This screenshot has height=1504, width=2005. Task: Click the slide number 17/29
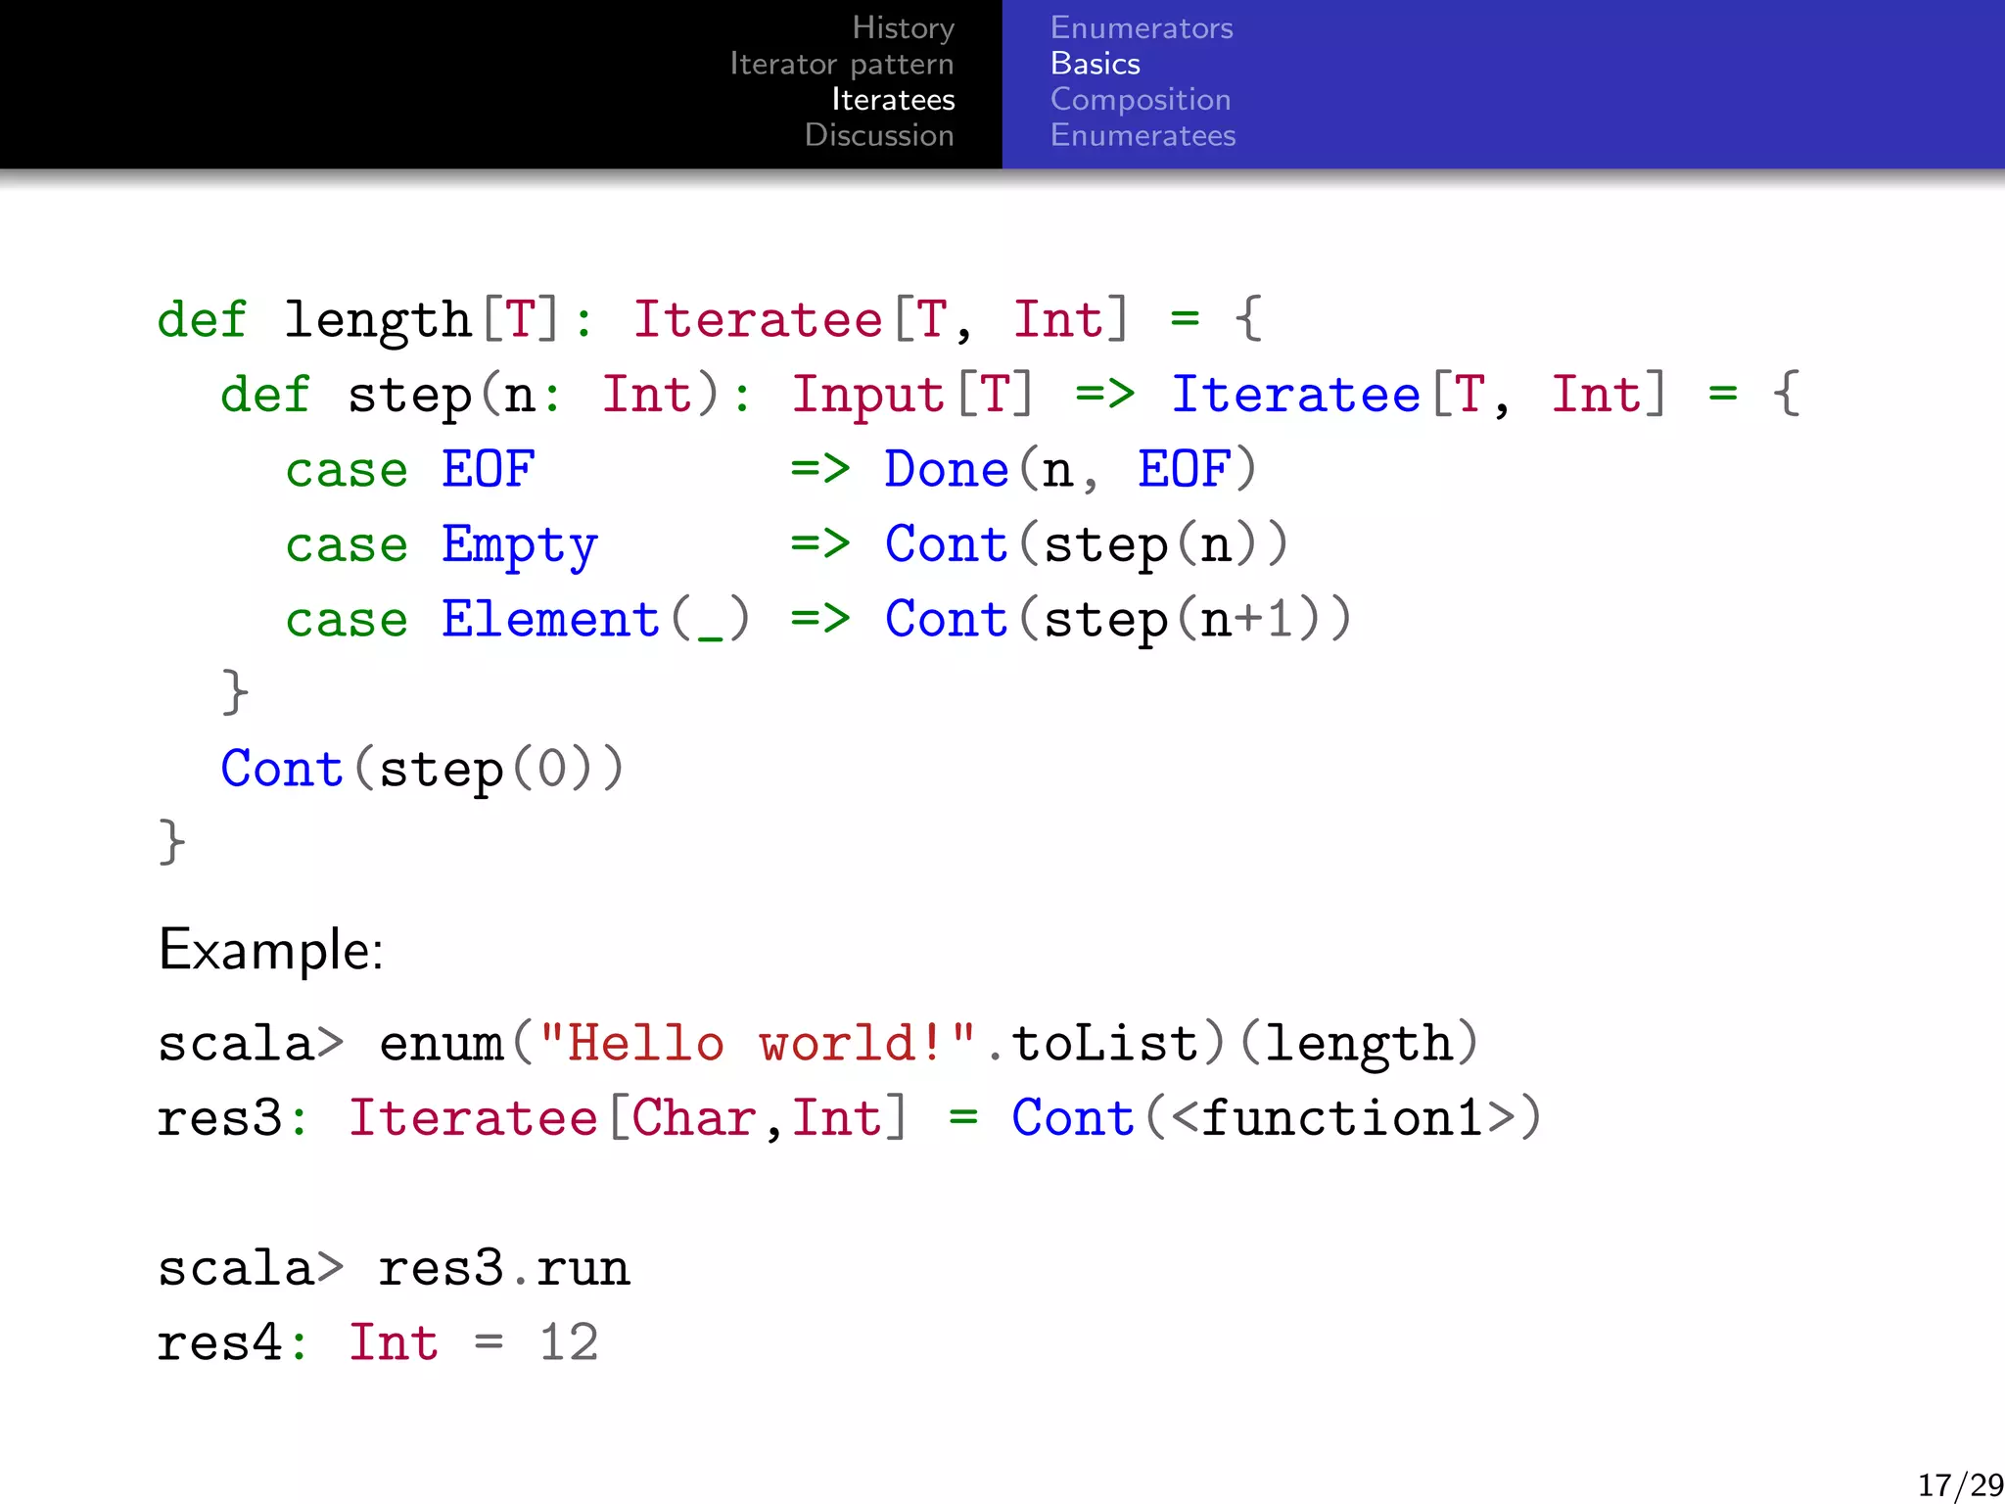(x=1960, y=1484)
